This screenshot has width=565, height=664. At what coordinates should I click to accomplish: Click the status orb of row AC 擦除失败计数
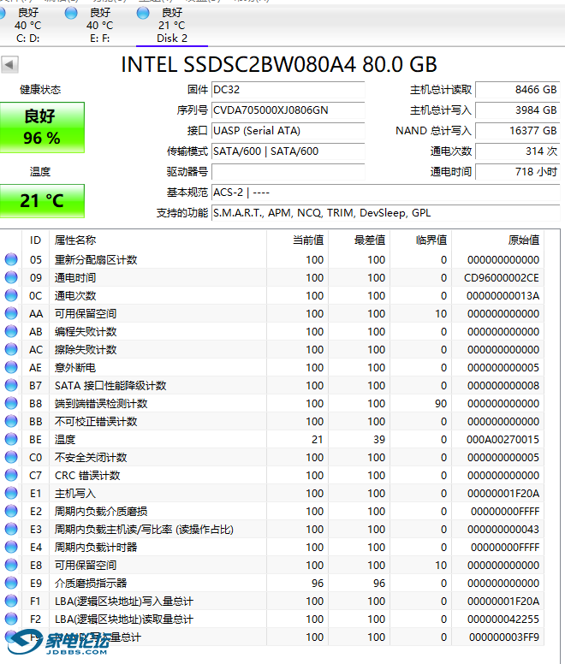coord(11,349)
